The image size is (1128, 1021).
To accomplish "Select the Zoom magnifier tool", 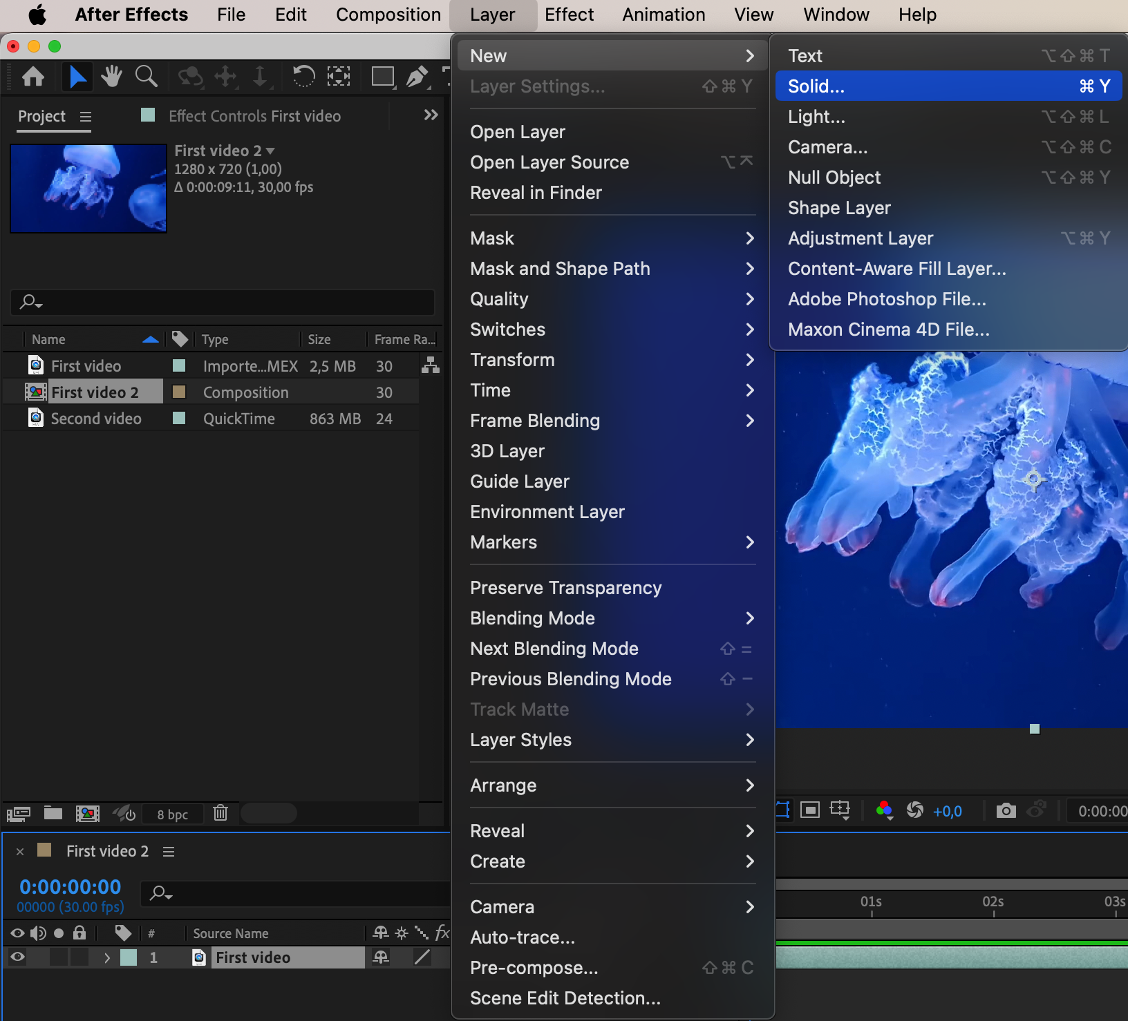I will (146, 76).
